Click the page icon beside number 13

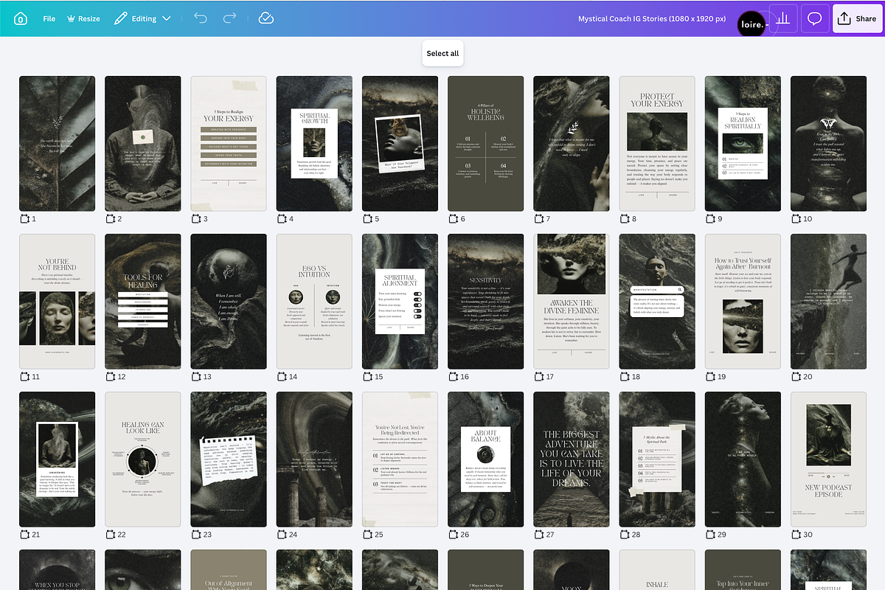tap(196, 377)
